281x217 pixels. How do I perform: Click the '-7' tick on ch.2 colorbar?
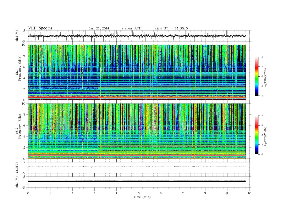click(x=261, y=154)
